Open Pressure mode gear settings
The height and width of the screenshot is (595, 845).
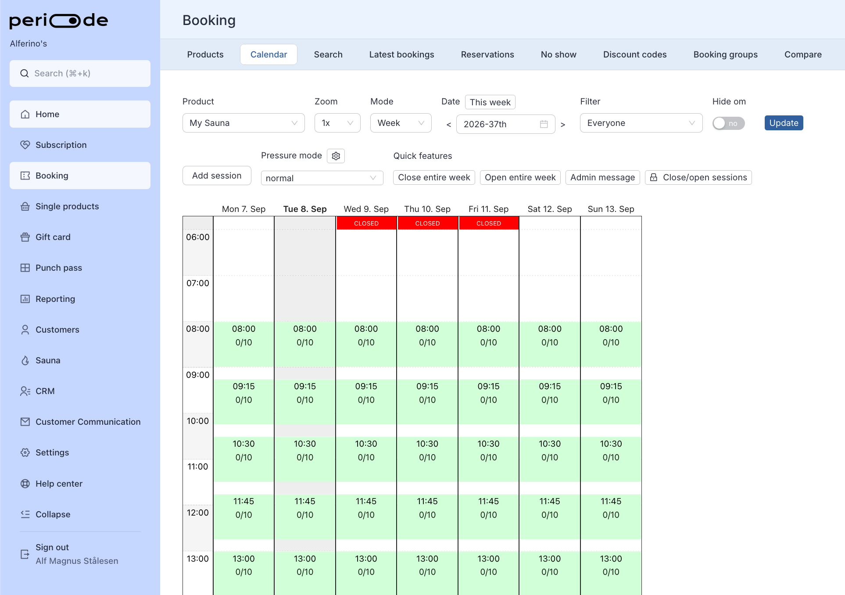click(x=336, y=156)
